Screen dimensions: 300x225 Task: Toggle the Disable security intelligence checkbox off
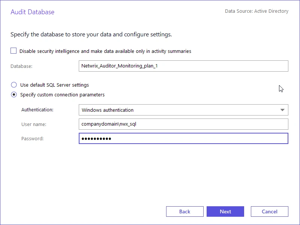point(13,51)
